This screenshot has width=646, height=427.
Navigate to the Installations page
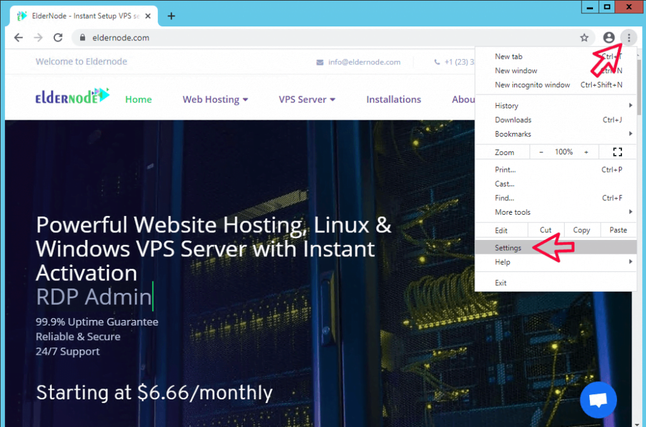(x=394, y=99)
